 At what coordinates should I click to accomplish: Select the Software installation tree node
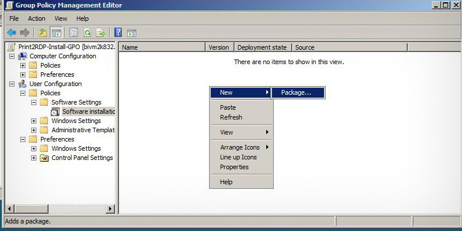(x=88, y=111)
